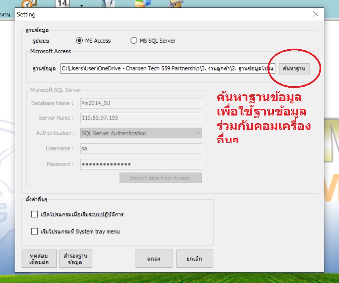Click the 'Username :' label
Viewport: 339px width, 283px height.
tap(60, 149)
